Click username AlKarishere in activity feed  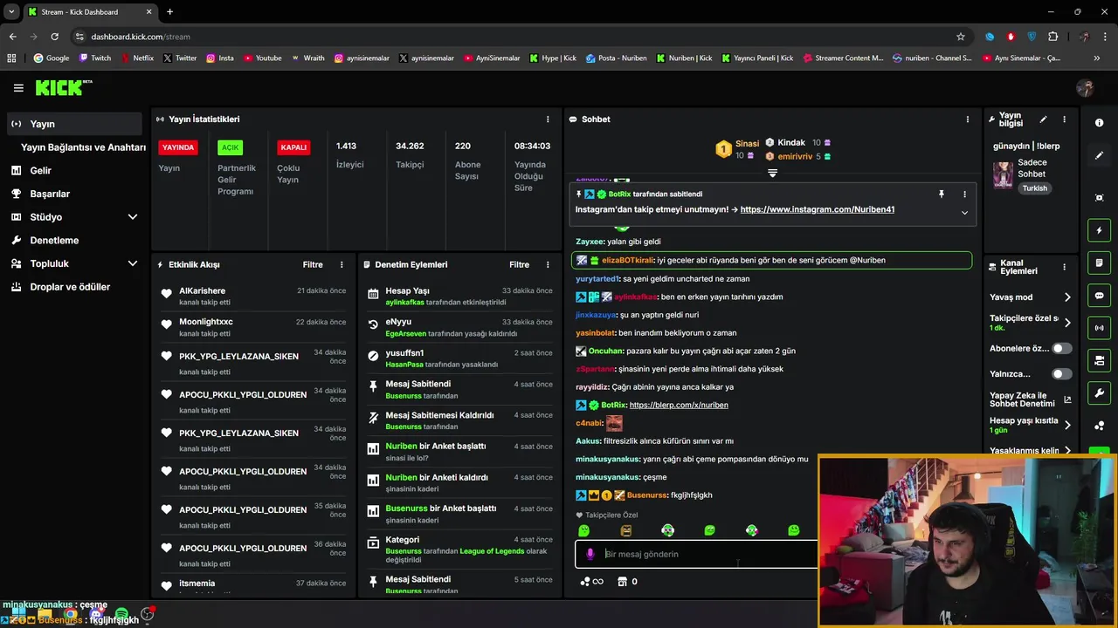click(202, 290)
